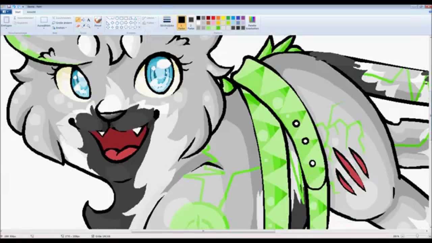The height and width of the screenshot is (243, 432).
Task: Select the Fill with color bucket tool
Action: pos(83,20)
